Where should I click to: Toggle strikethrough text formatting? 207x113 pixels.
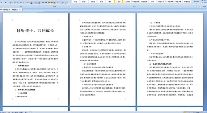pyautogui.click(x=15, y=3)
